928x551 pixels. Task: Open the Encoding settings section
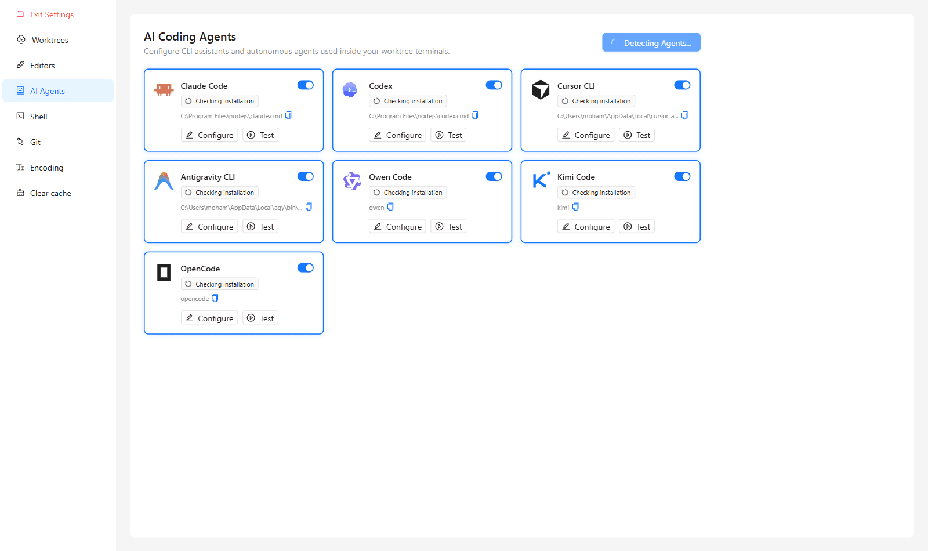coord(58,167)
